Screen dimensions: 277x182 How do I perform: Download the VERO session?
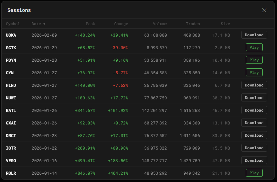click(x=254, y=160)
